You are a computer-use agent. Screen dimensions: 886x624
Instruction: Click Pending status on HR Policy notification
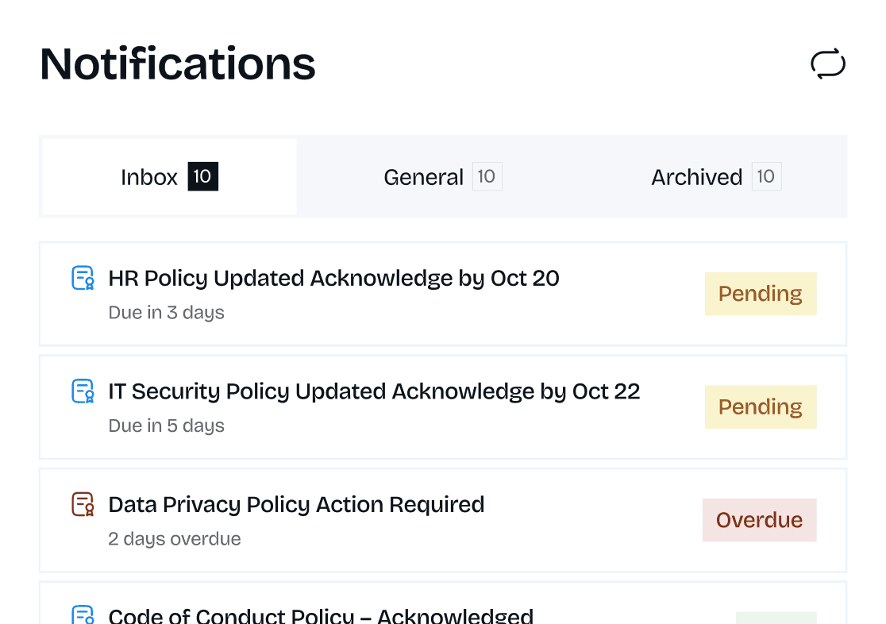[760, 294]
